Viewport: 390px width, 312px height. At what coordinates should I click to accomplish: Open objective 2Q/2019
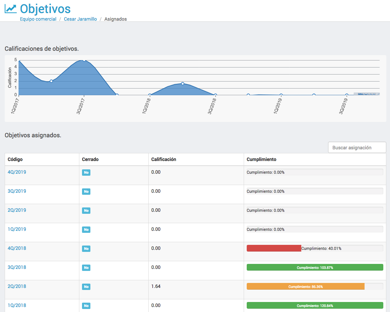pyautogui.click(x=17, y=210)
